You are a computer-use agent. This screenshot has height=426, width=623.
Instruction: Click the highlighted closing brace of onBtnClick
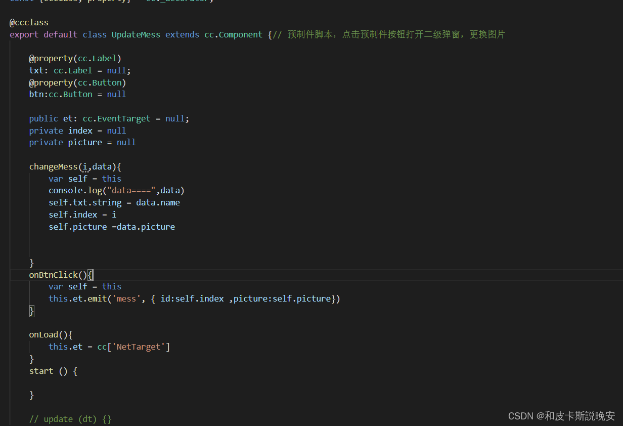pos(31,311)
